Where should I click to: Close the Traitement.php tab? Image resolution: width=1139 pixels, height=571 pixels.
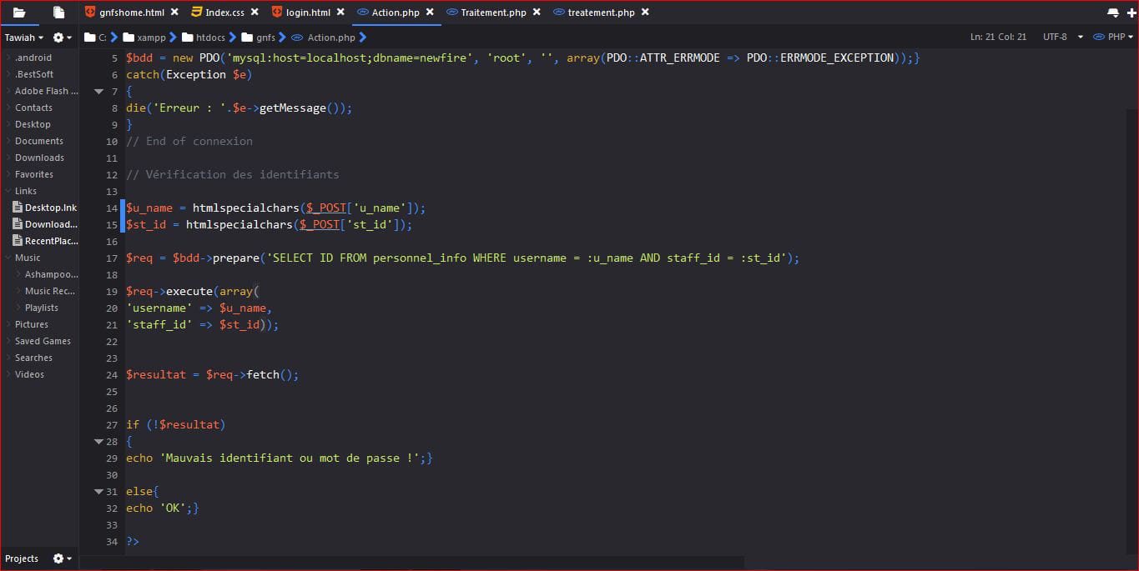click(x=536, y=13)
